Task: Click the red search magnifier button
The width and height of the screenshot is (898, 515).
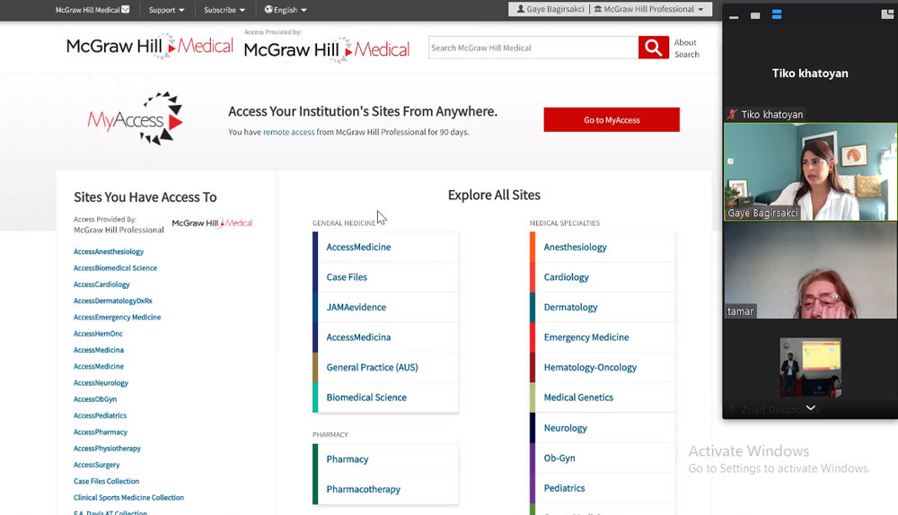Action: coord(653,48)
